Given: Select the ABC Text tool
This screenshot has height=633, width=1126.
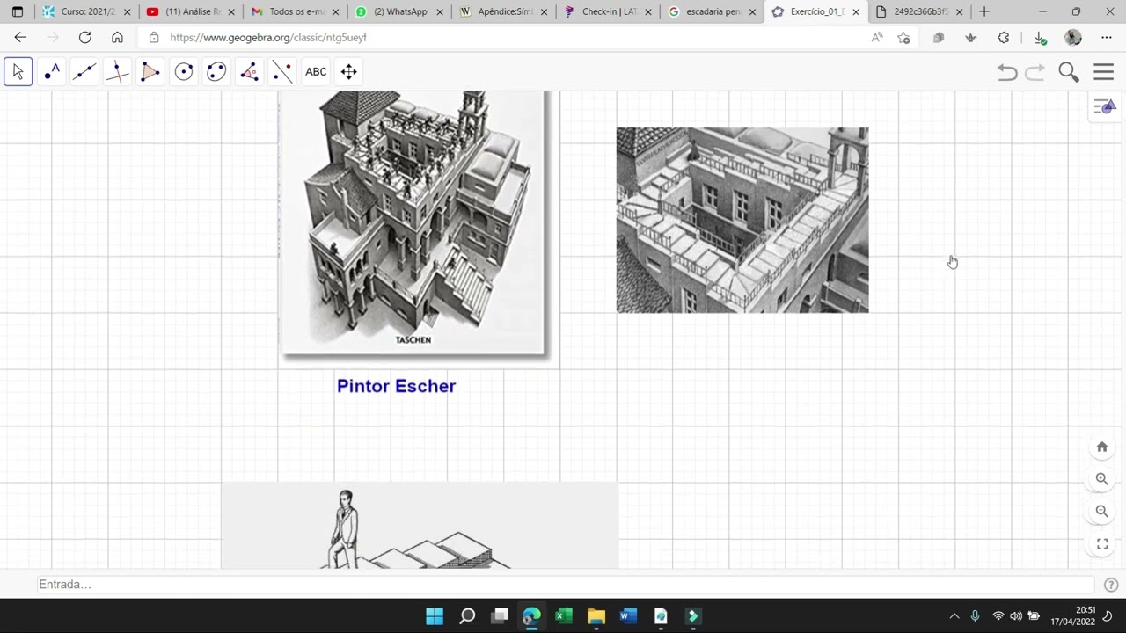Looking at the screenshot, I should (x=316, y=72).
